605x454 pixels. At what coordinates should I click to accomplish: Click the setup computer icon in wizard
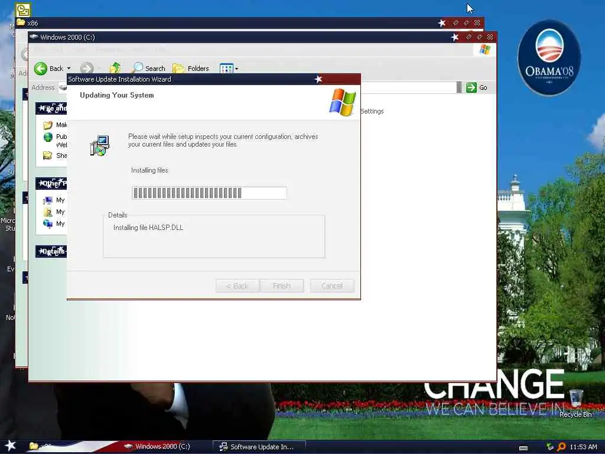click(x=100, y=145)
